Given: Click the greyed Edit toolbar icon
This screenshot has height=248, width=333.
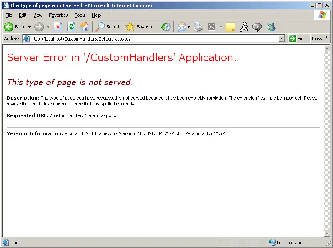Looking at the screenshot, I should pos(212,27).
